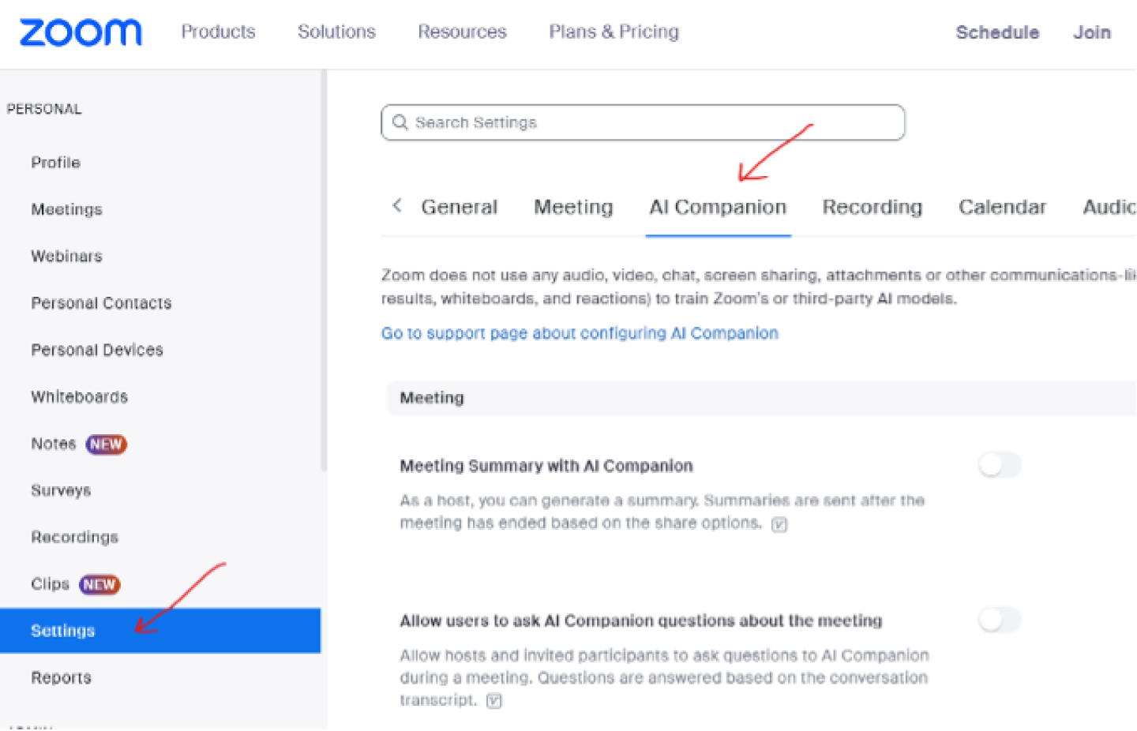Open support page about configuring AI Companion
Screen dimensions: 1137x731
[x=580, y=333]
